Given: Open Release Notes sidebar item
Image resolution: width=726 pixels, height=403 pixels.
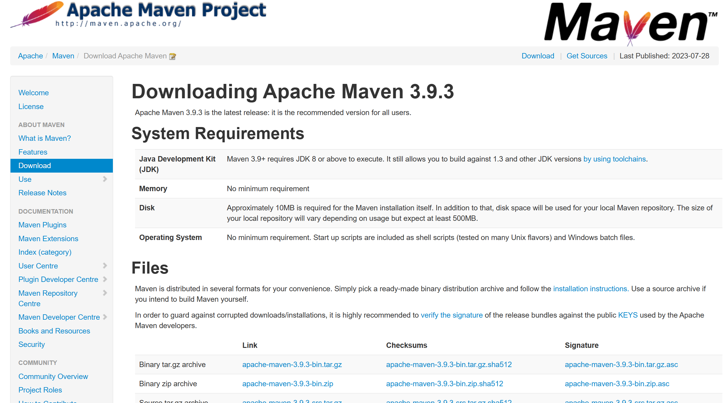Looking at the screenshot, I should coord(42,193).
